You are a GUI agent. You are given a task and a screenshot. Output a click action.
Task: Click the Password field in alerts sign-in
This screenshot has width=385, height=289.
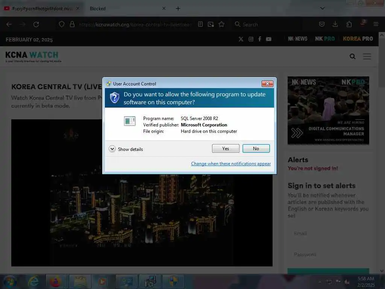click(x=328, y=254)
